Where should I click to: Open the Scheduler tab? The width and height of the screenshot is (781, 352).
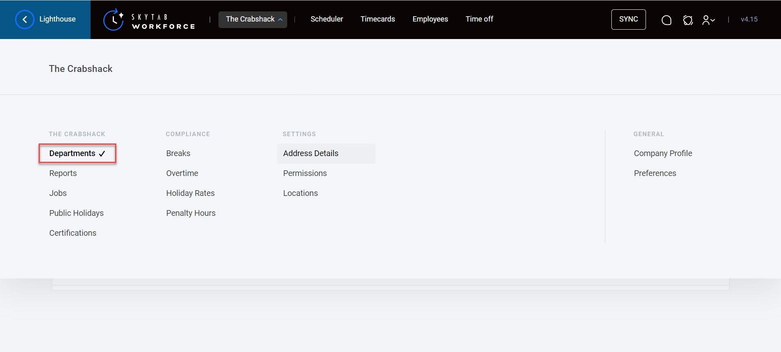[327, 19]
